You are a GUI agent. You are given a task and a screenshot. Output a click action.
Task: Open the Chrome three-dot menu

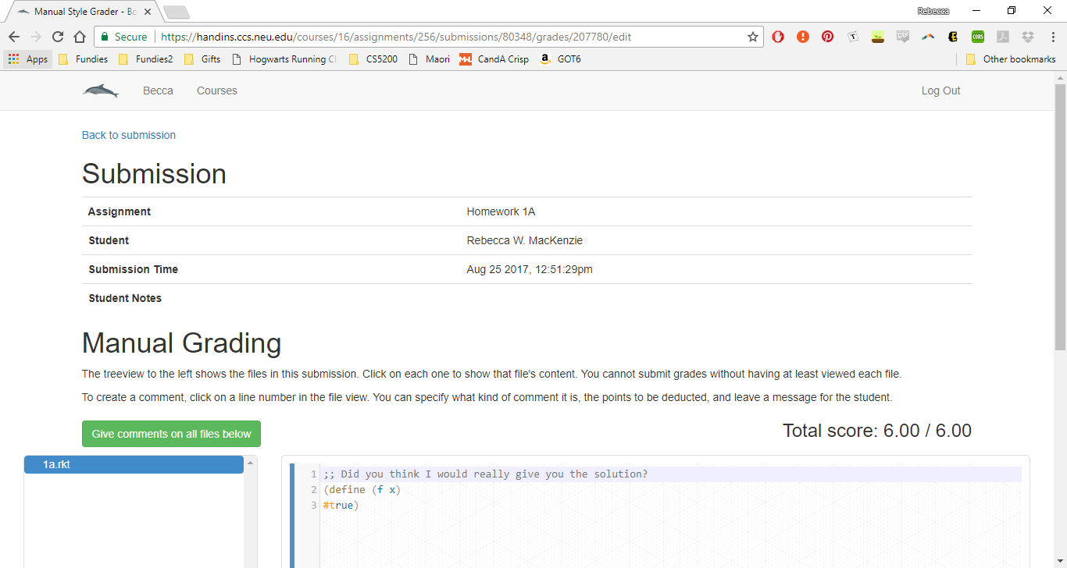pos(1051,37)
